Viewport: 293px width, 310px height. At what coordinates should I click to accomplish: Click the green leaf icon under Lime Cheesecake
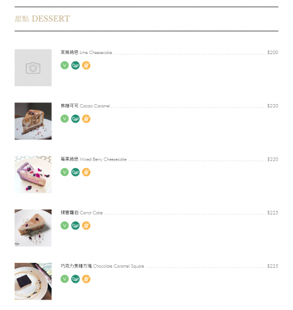76,66
